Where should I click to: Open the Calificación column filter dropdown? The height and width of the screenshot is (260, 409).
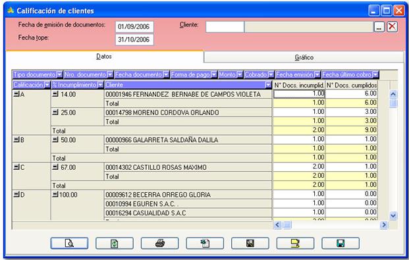pyautogui.click(x=47, y=85)
